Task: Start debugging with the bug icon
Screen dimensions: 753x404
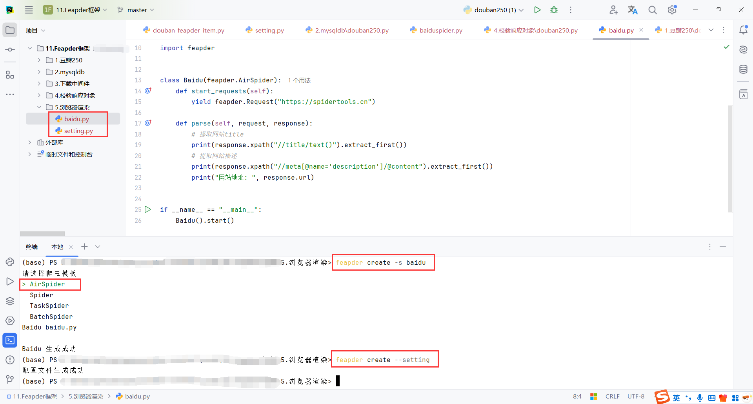Action: (x=553, y=10)
